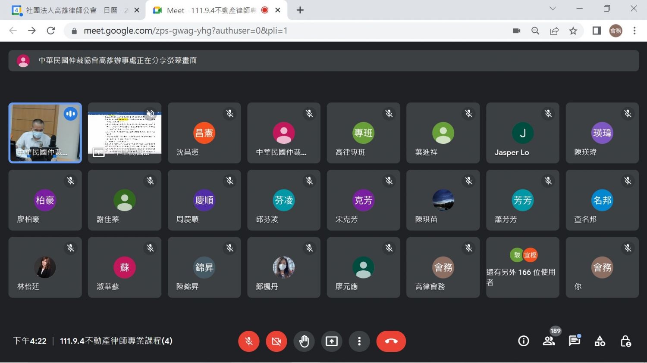Image resolution: width=647 pixels, height=363 pixels.
Task: Toggle the browser side panel
Action: (597, 31)
